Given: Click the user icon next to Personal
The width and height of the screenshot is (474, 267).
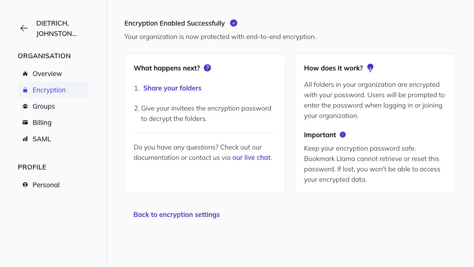Looking at the screenshot, I should (25, 185).
